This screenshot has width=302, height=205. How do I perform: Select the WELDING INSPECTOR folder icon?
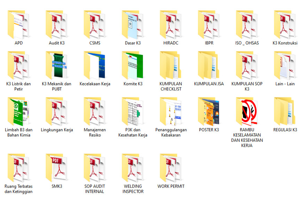pos(133,168)
